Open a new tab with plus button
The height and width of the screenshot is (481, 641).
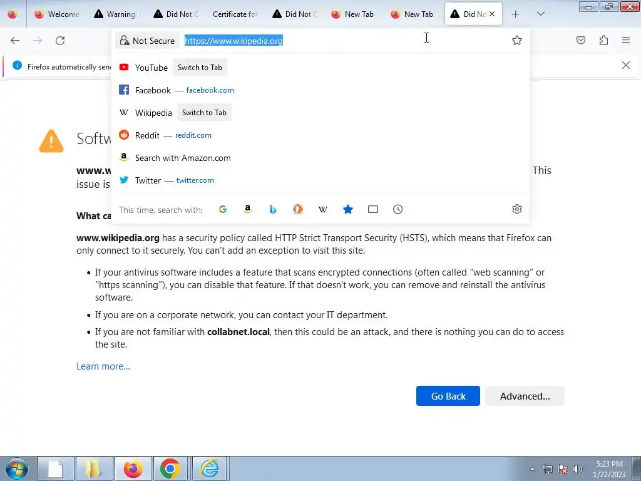coord(516,14)
